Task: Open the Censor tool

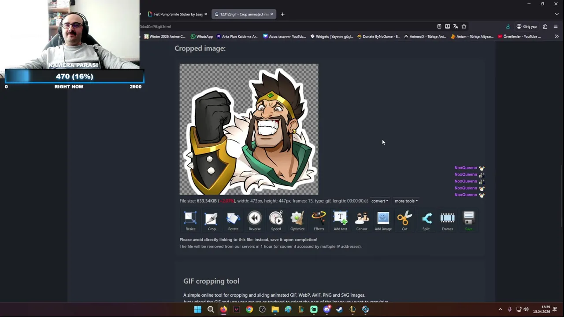Action: pos(362,221)
